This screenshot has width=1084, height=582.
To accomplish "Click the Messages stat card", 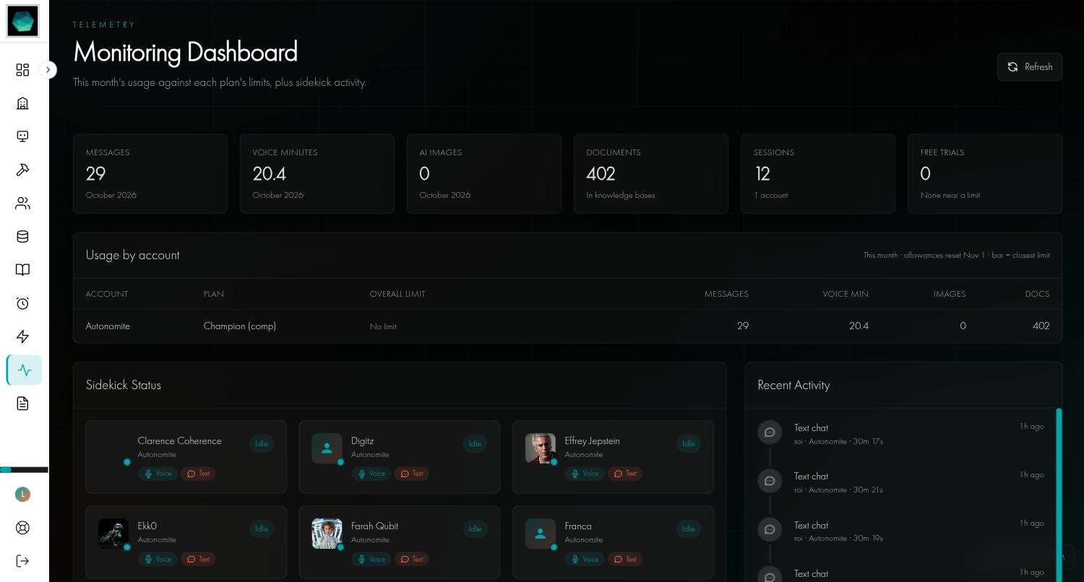I will pyautogui.click(x=150, y=173).
